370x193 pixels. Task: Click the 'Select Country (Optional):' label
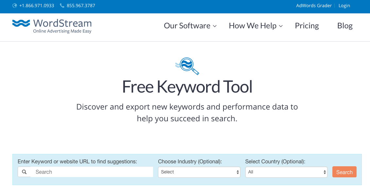[x=275, y=161]
